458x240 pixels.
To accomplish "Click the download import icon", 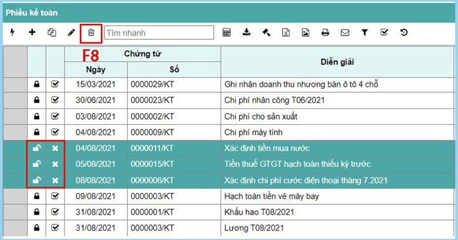I will (247, 33).
